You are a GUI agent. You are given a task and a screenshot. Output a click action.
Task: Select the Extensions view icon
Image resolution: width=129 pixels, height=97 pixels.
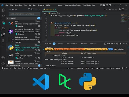pos(3,35)
